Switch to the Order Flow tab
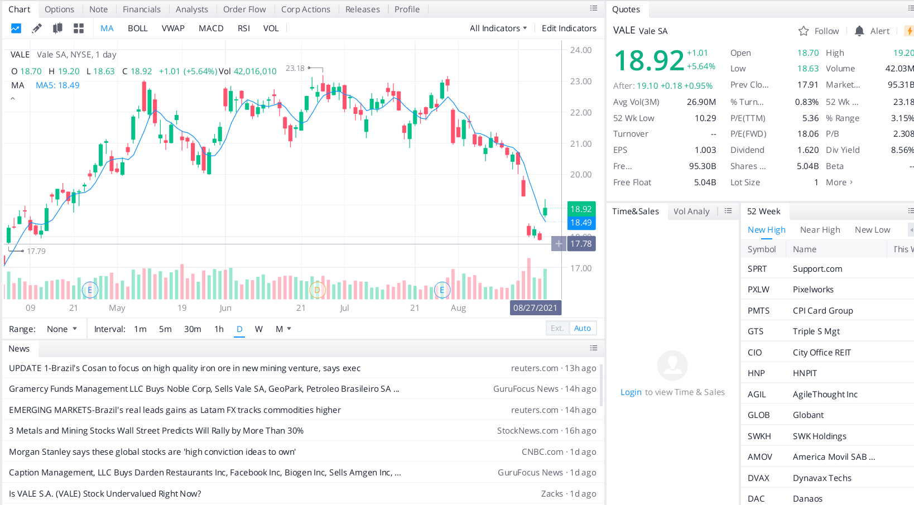 point(244,9)
